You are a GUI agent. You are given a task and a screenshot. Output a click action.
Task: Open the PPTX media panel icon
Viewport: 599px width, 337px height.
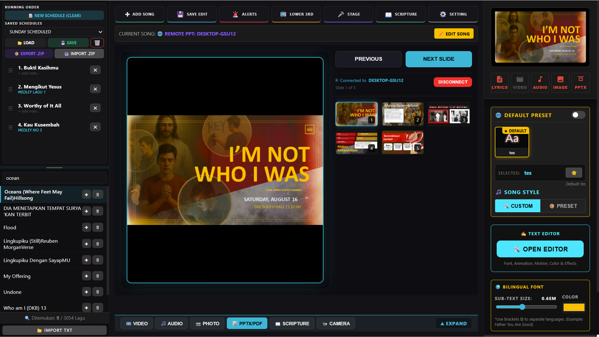pyautogui.click(x=580, y=83)
